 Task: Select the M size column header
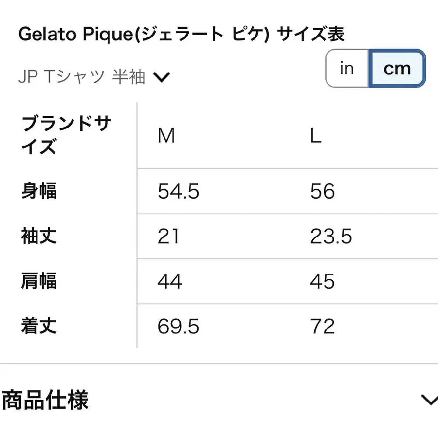[166, 136]
